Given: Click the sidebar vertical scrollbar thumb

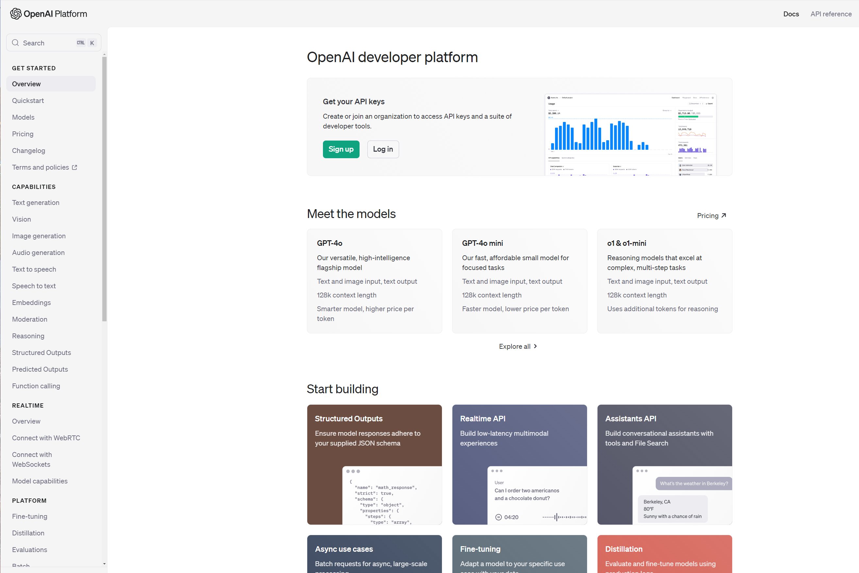Looking at the screenshot, I should (x=105, y=189).
